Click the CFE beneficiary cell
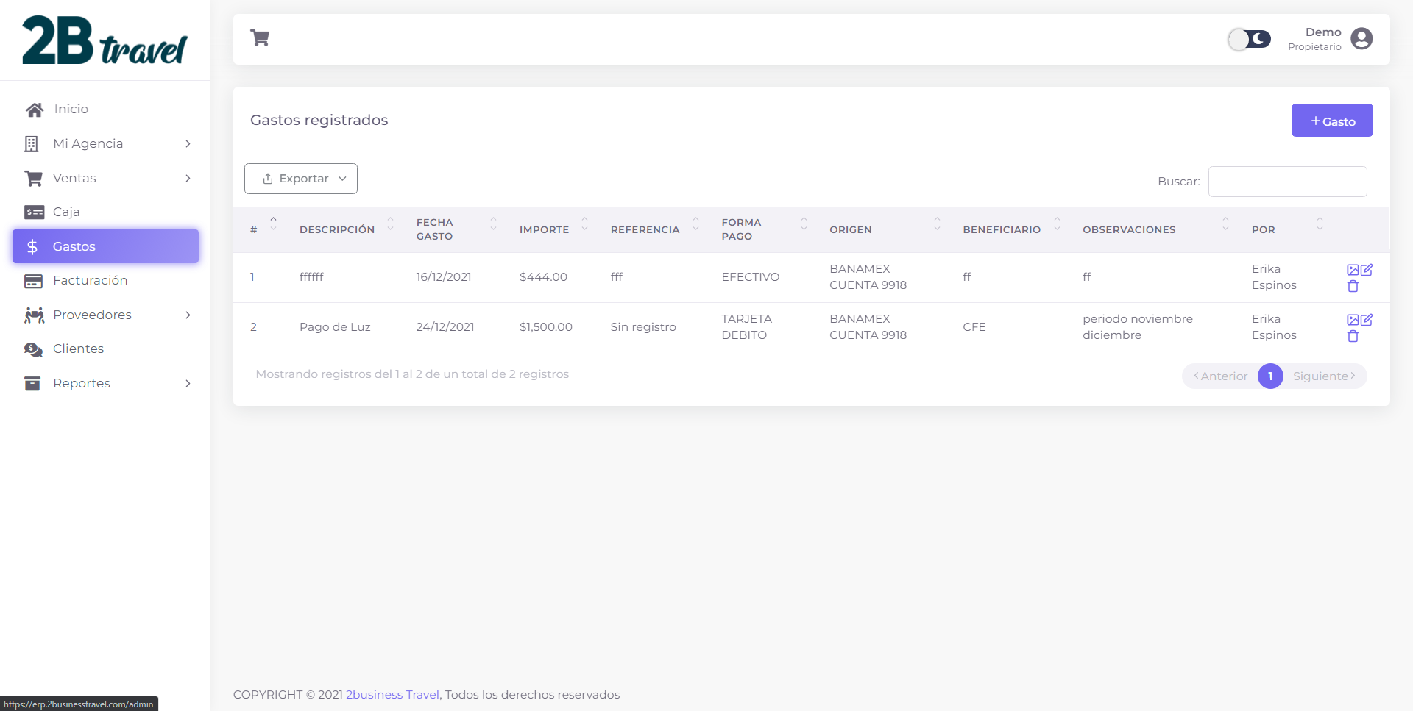This screenshot has height=711, width=1413. pos(974,326)
